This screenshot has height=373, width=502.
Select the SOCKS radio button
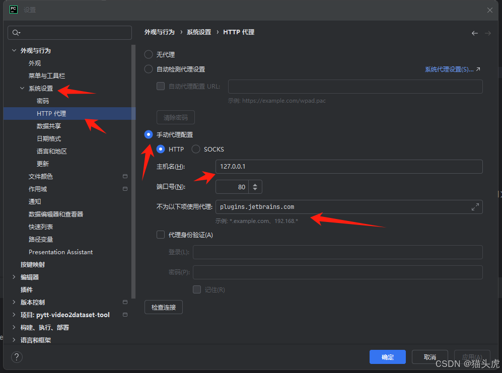pos(195,149)
